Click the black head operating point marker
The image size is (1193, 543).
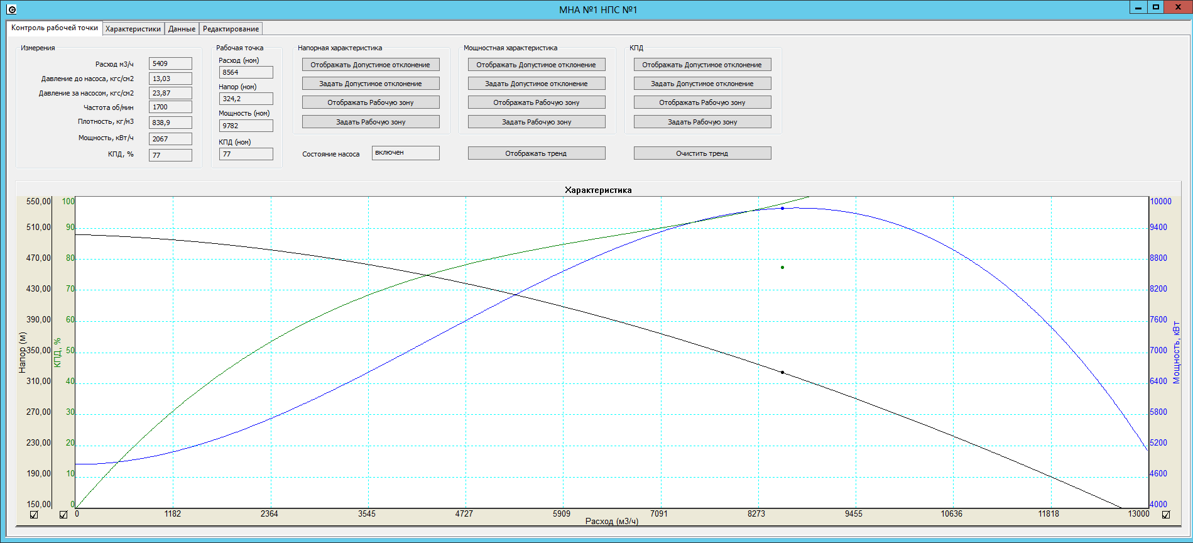coord(782,372)
